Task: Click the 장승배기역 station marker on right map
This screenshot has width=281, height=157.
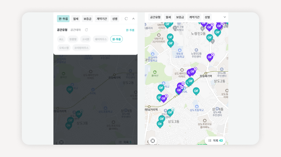Action: click(206, 73)
